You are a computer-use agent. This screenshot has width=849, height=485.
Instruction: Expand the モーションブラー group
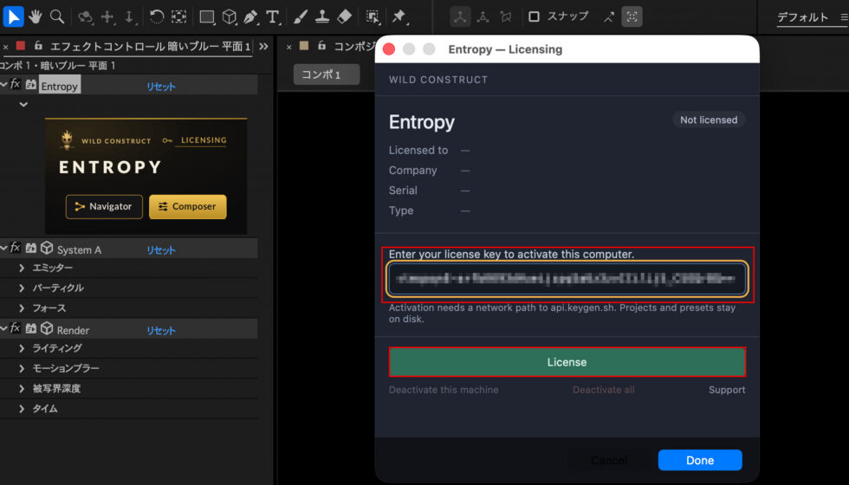click(x=22, y=368)
